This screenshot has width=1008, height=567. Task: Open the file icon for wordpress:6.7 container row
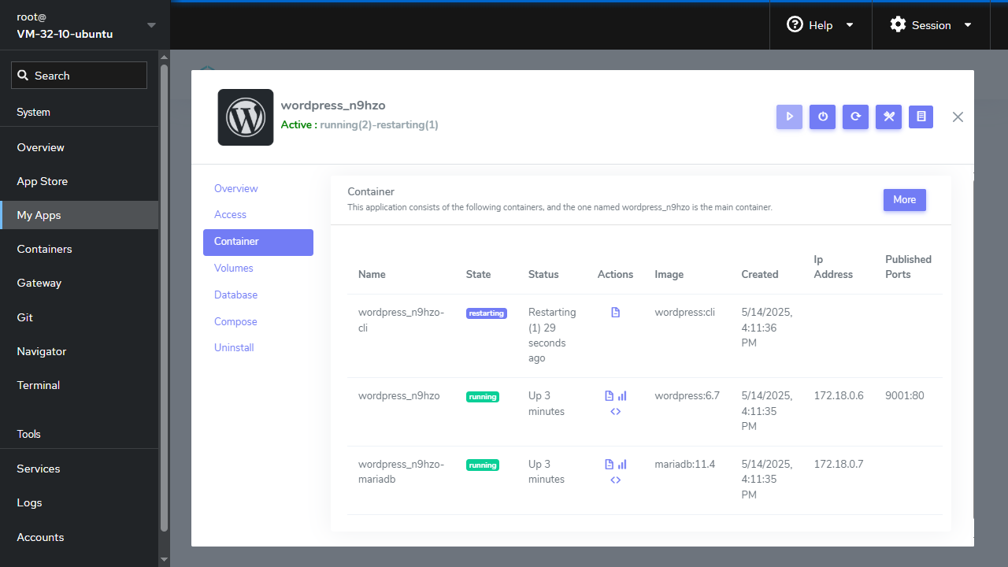tap(609, 396)
